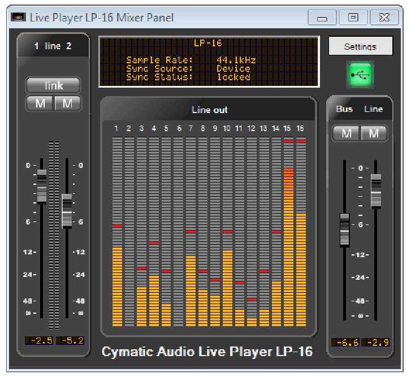
Task: Click the line 1 fader handle
Action: click(x=42, y=187)
